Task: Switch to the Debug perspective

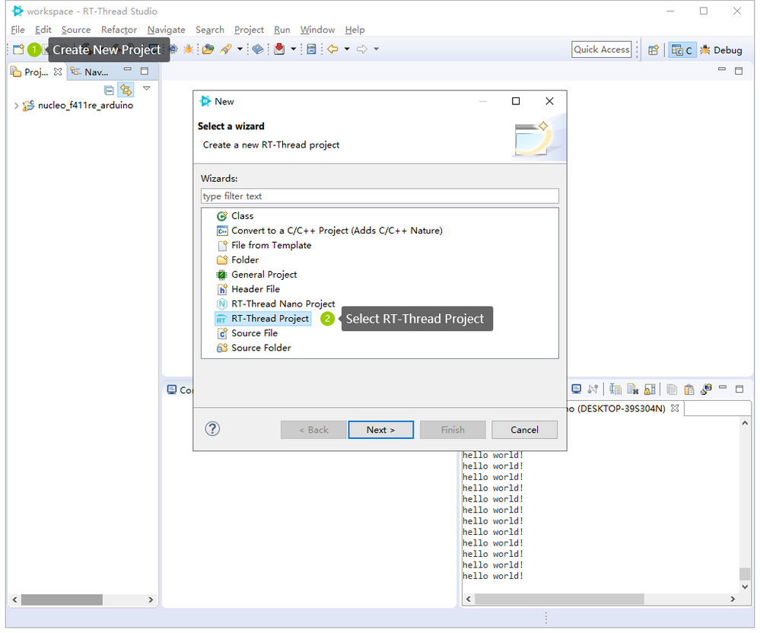Action: (x=721, y=50)
